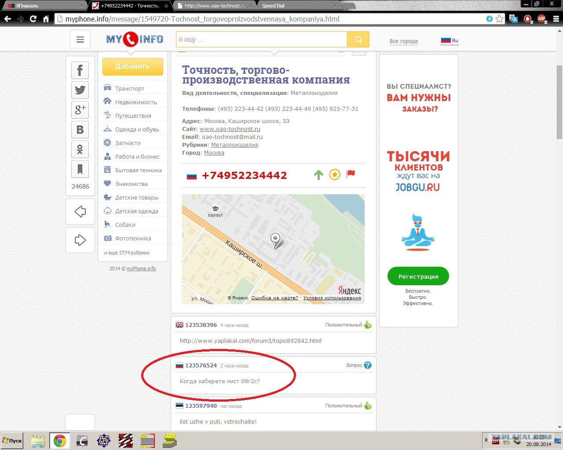Click the green Регистрация button

[x=418, y=276]
